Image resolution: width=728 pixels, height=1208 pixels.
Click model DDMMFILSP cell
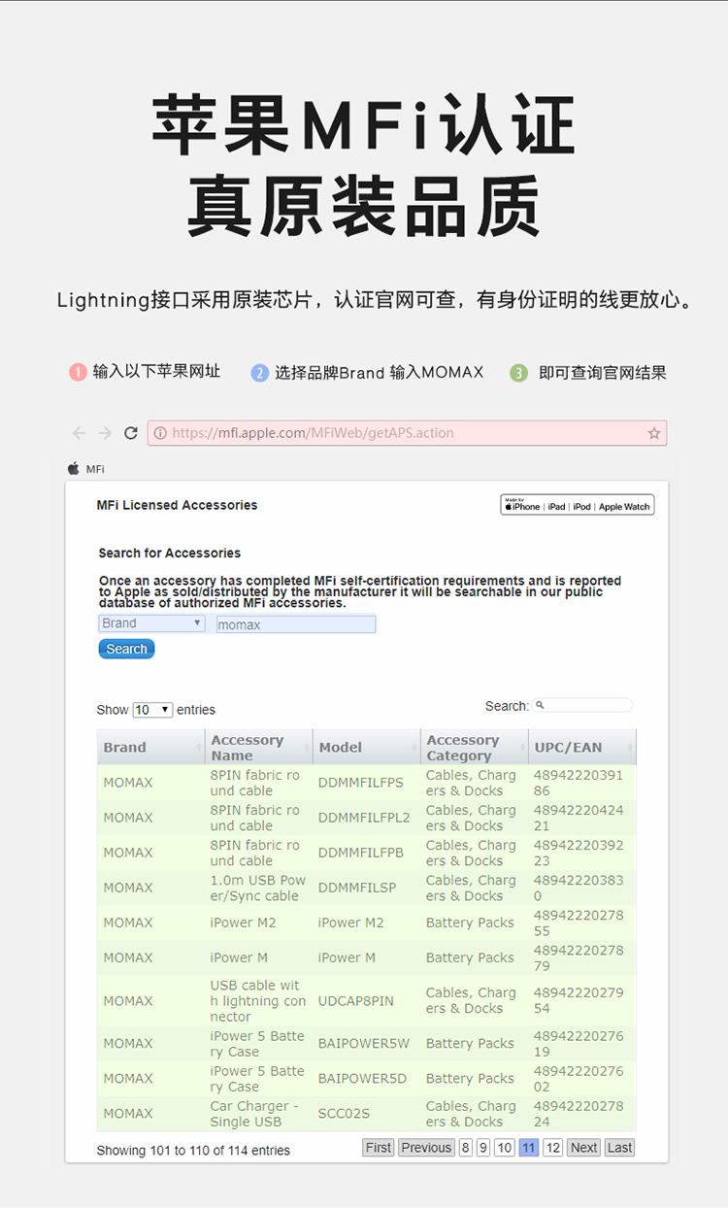[356, 888]
